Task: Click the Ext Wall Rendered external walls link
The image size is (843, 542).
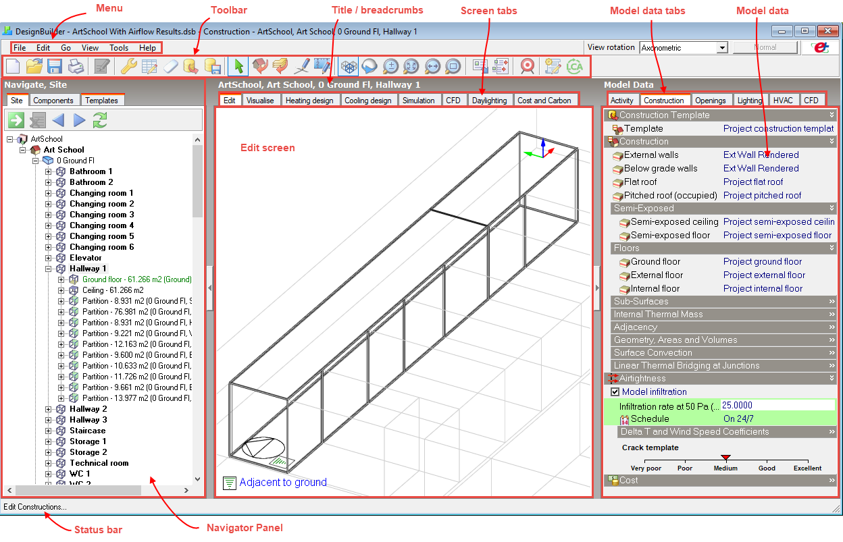Action: pos(761,155)
